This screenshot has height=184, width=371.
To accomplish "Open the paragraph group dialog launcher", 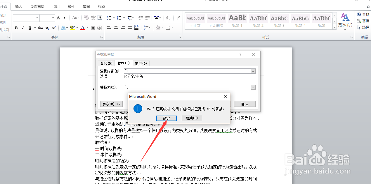I will coord(180,37).
